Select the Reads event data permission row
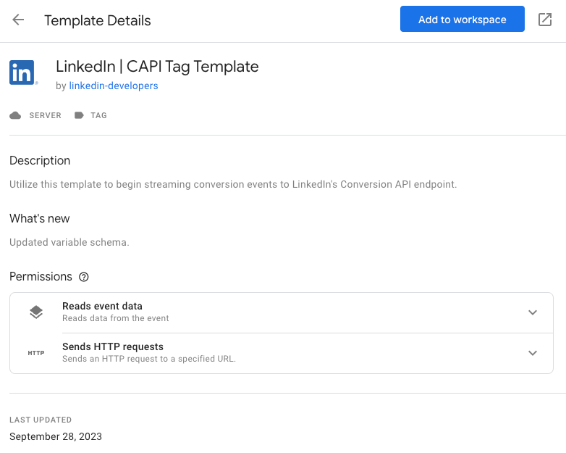 tap(282, 312)
